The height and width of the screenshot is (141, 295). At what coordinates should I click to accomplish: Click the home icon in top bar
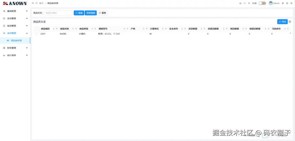[240, 3]
